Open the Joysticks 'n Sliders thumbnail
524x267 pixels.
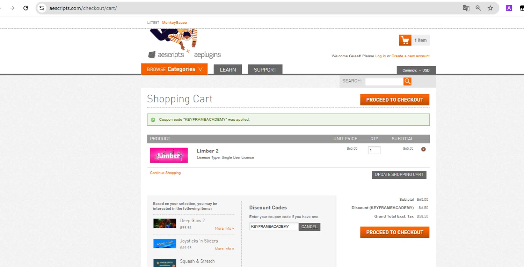[165, 243]
